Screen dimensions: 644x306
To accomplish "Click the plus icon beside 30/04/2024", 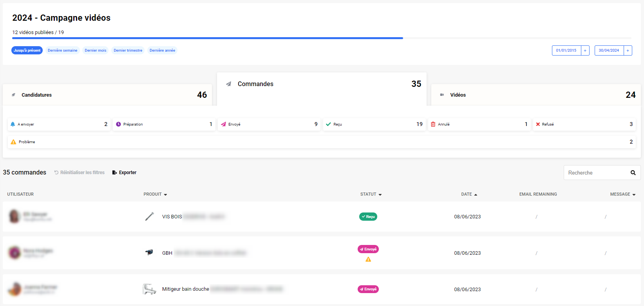I will 628,50.
